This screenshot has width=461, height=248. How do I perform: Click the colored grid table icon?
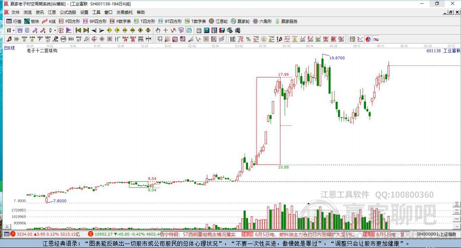point(352,39)
